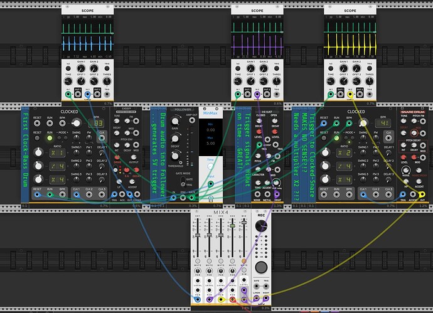The image size is (433, 313).
Task: Toggle RUN button on the Clocked-Snare module
Action: coord(336,138)
